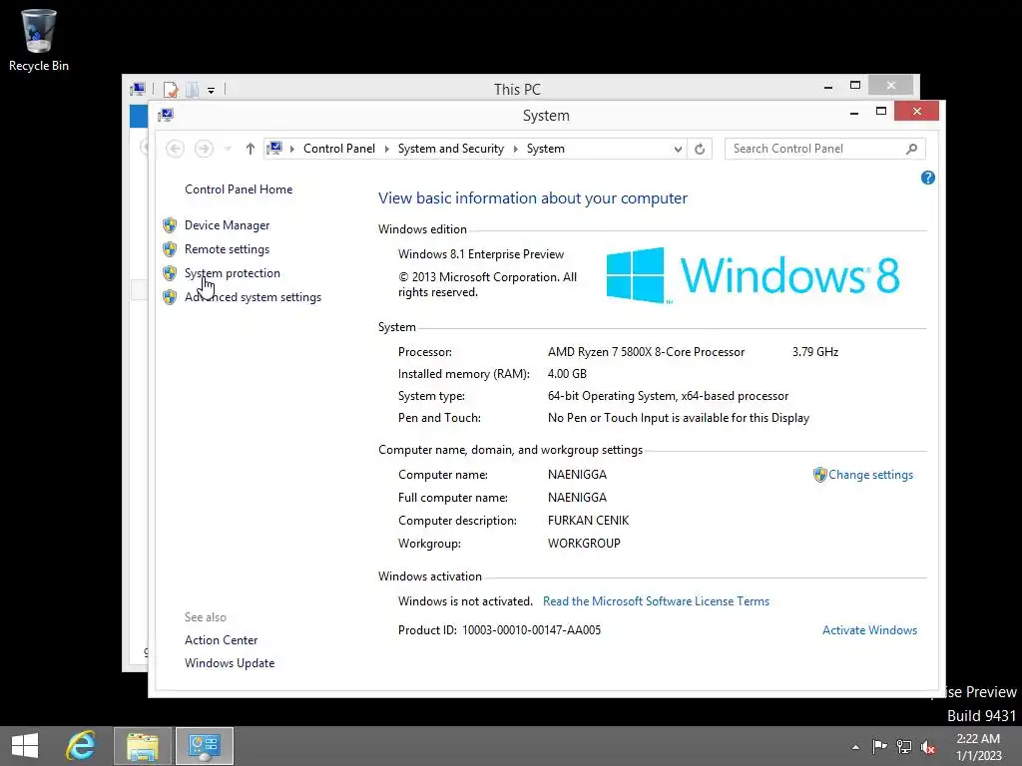Show hidden tray icons arrow
The width and height of the screenshot is (1022, 766).
[855, 747]
